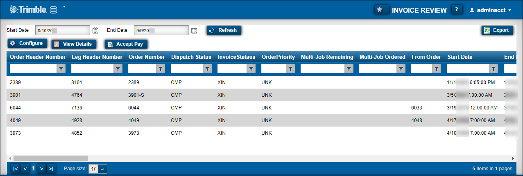This screenshot has width=523, height=176.
Task: Click in the End Date field
Action: click(161, 30)
